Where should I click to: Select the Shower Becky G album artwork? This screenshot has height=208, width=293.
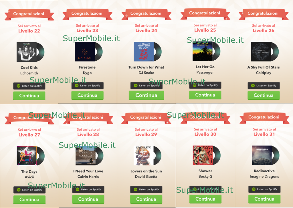point(203,155)
